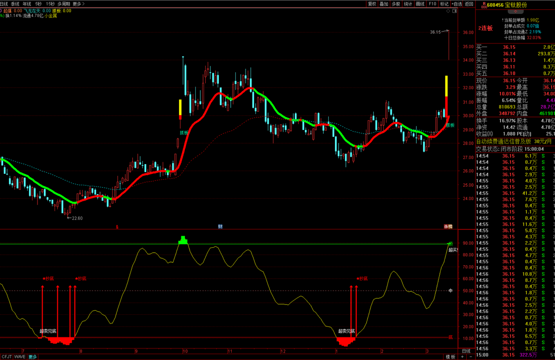
Task: Click the 14:55 trade row with 41.2万
Action: pyautogui.click(x=515, y=193)
